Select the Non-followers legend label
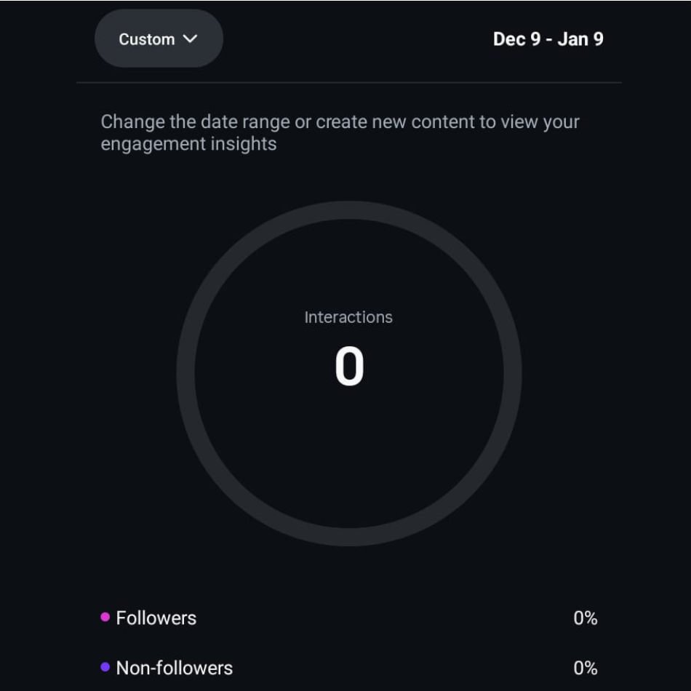This screenshot has height=691, width=691. point(175,668)
